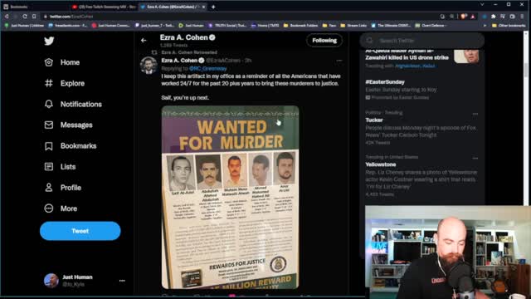531x299 pixels.
Task: Open a new browser tab
Action: point(213,7)
